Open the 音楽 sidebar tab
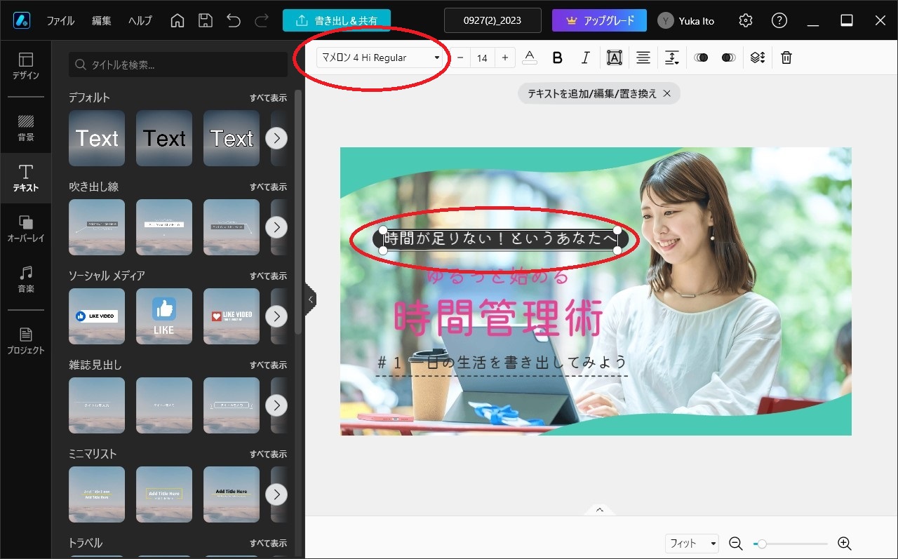 (x=25, y=279)
